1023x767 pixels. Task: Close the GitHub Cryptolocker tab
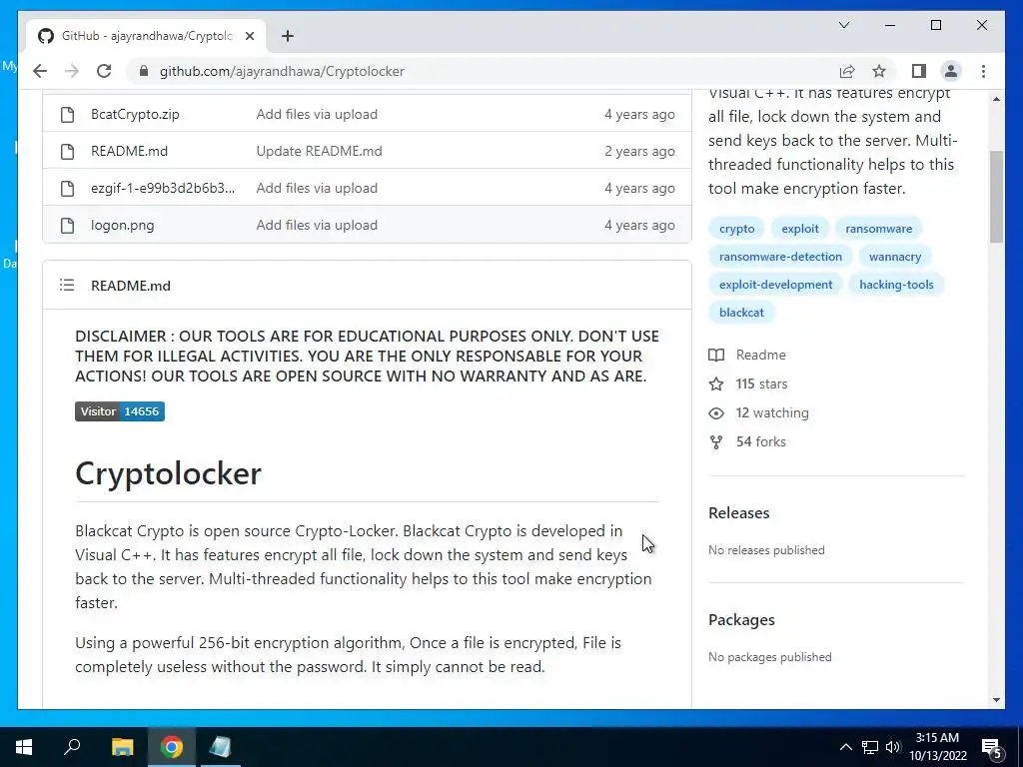pos(249,36)
